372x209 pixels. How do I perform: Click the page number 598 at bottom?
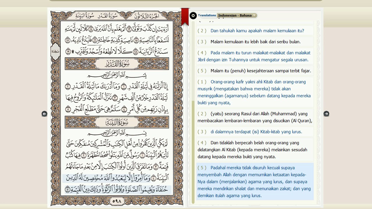click(117, 201)
